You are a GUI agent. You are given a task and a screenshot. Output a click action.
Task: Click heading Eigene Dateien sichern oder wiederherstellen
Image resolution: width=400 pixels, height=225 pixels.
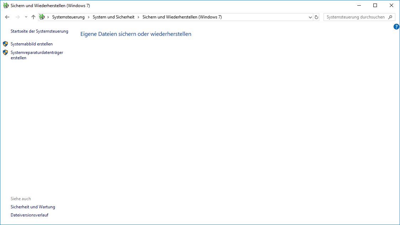tap(136, 34)
